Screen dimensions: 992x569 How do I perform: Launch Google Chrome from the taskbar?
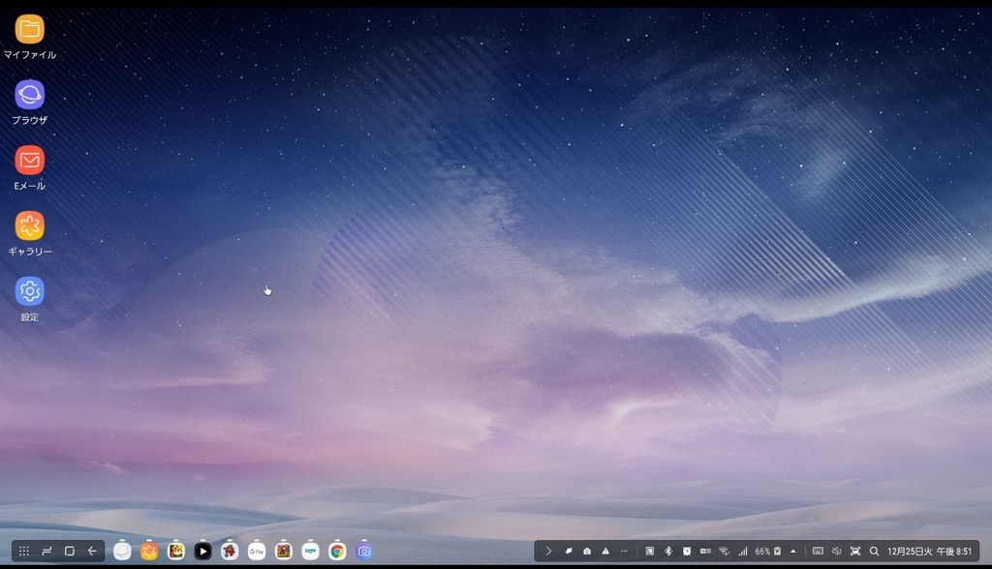point(336,551)
